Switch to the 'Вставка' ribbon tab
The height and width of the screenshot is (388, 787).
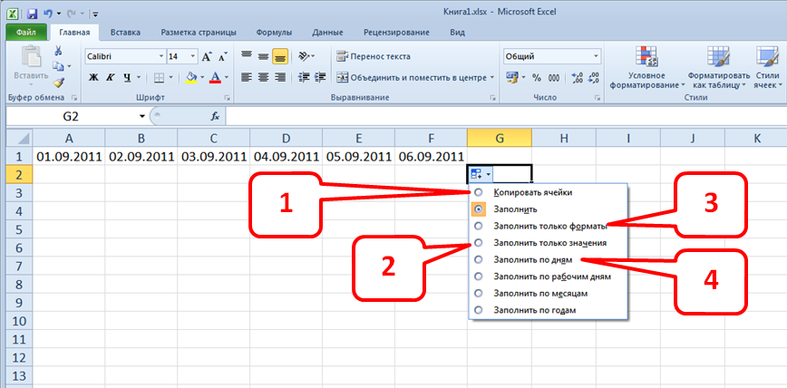(x=125, y=32)
